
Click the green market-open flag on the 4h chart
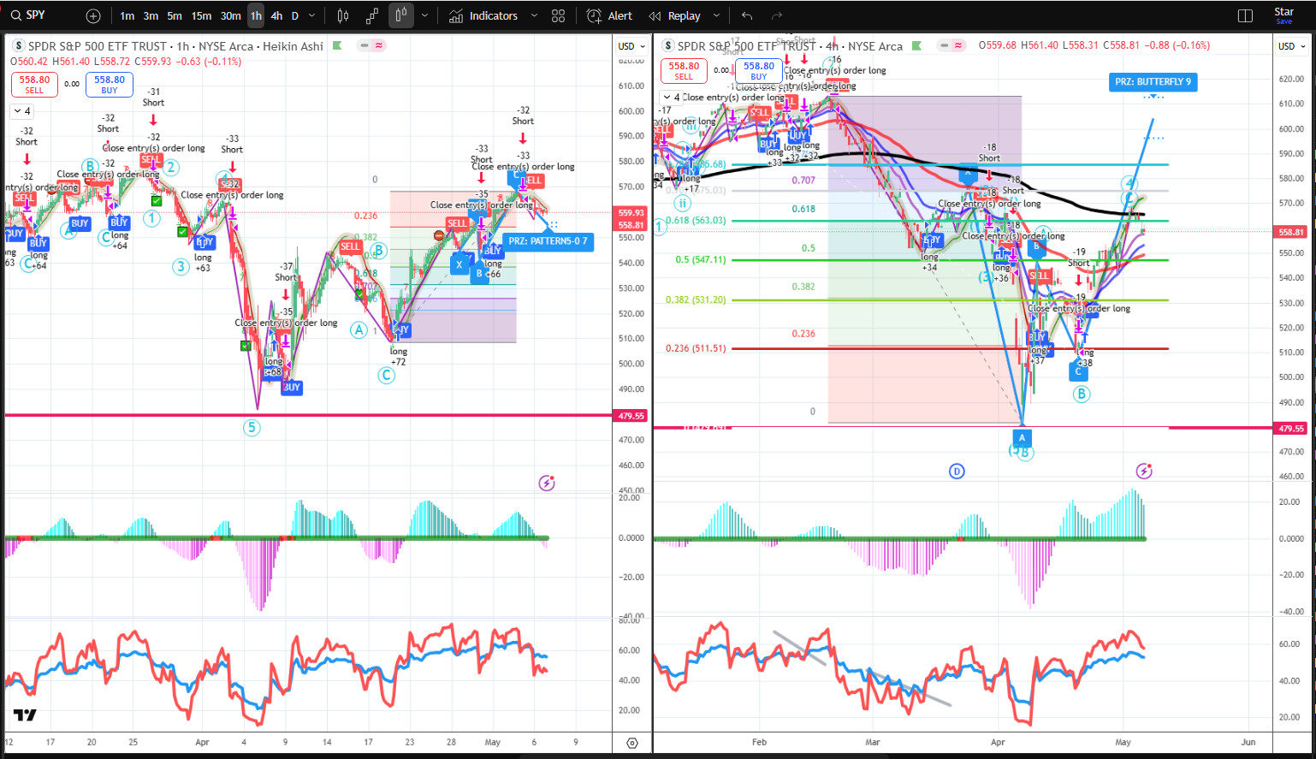coord(916,46)
